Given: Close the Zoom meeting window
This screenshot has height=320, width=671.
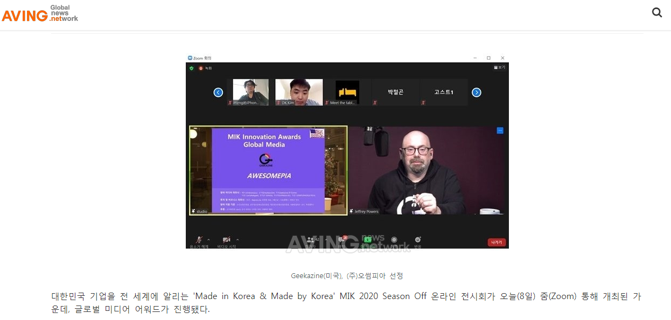Looking at the screenshot, I should click(x=502, y=58).
